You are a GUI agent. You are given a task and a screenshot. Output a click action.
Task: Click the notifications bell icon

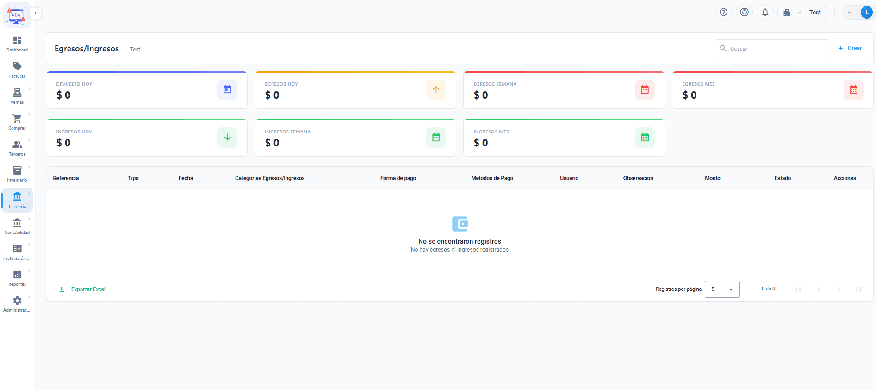point(765,13)
